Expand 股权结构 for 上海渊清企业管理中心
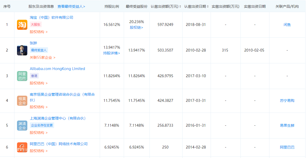Screen dimensions: 306x158 tap(39, 133)
